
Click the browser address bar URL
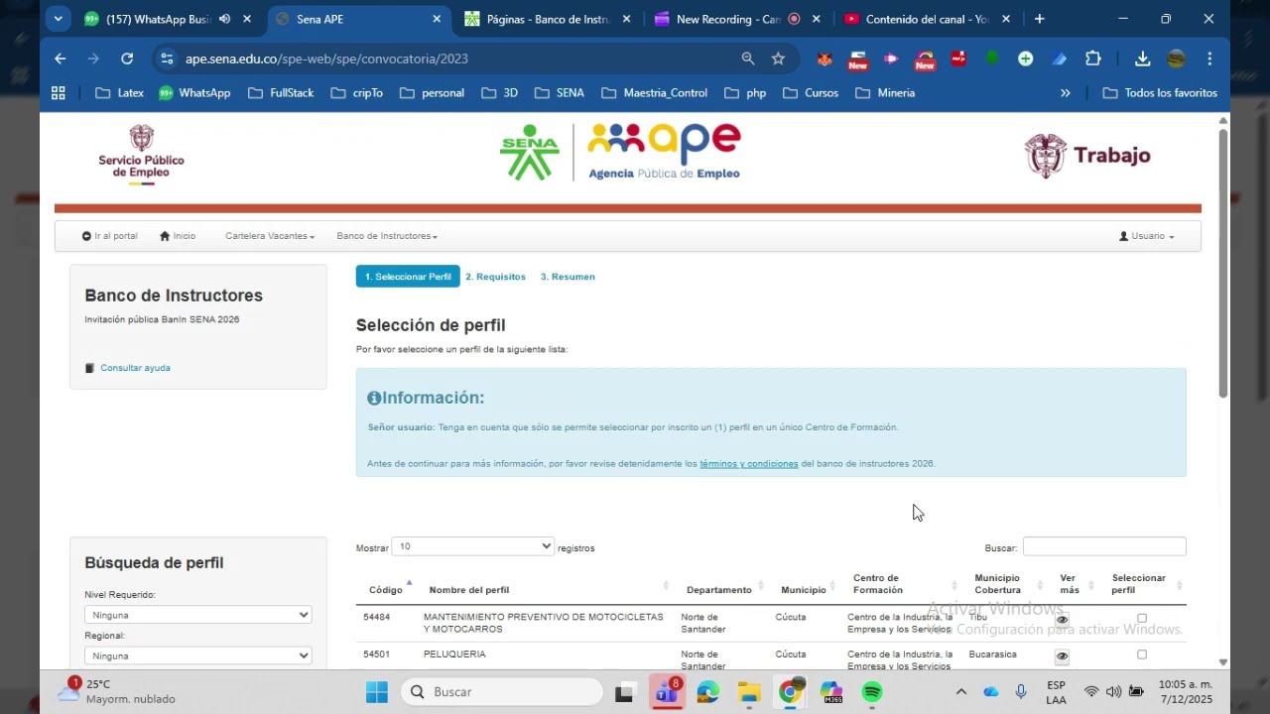326,59
